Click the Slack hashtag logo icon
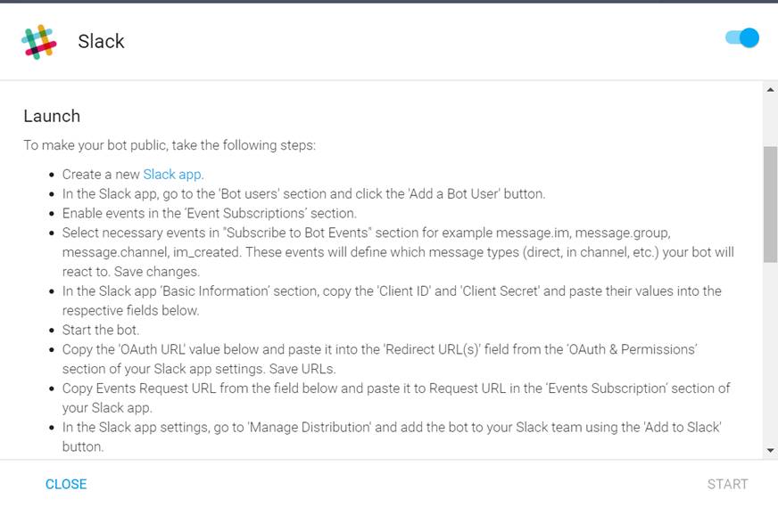This screenshot has width=778, height=507. click(x=38, y=42)
